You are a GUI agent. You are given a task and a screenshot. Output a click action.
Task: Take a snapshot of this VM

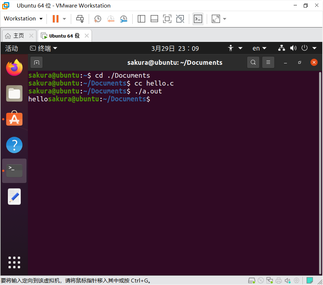(x=97, y=19)
